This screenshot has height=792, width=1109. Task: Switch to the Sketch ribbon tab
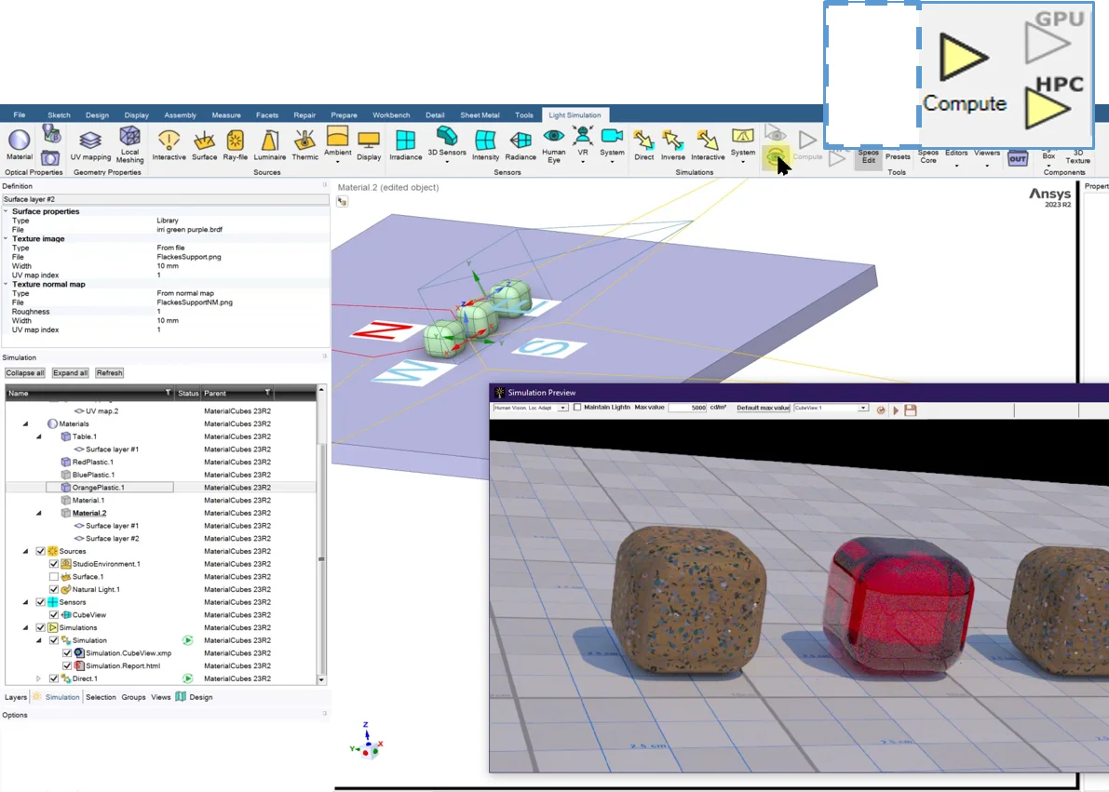(x=59, y=114)
